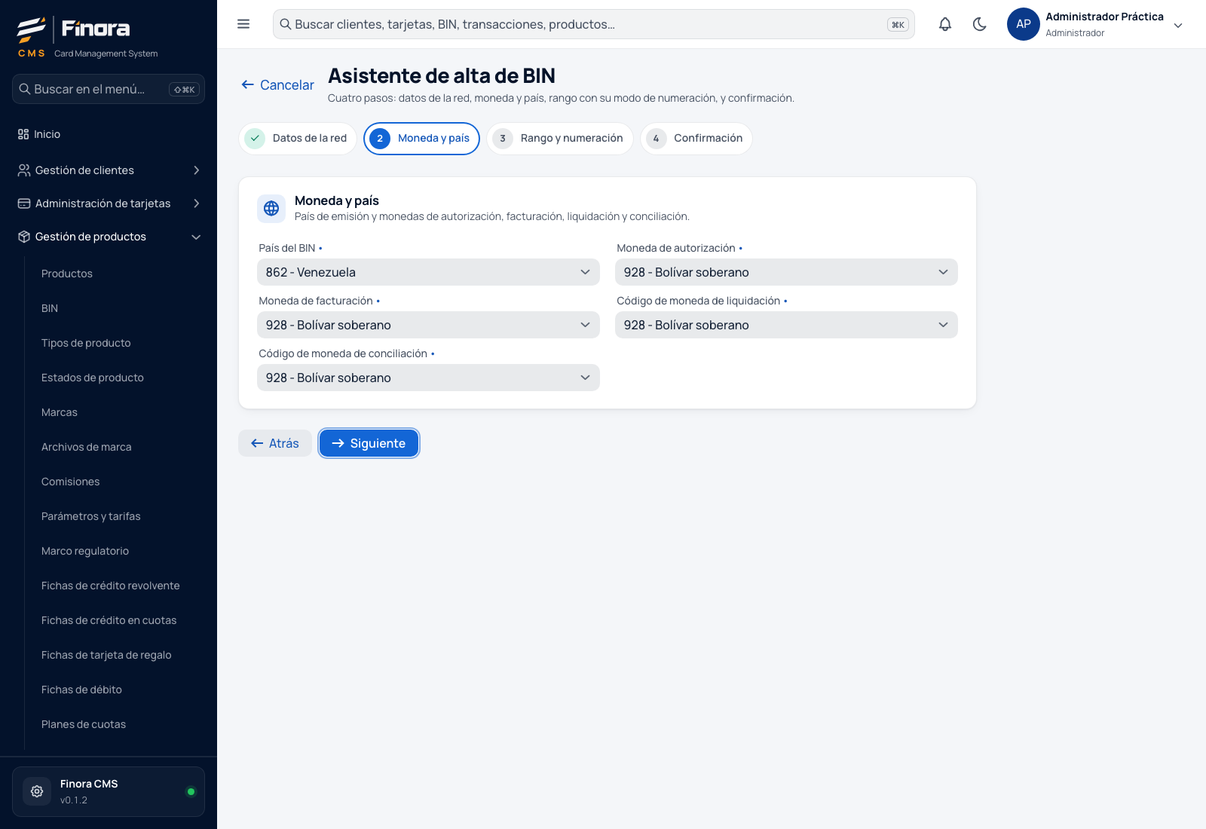1206x829 pixels.
Task: Open the user account menu chevron
Action: tap(1178, 25)
